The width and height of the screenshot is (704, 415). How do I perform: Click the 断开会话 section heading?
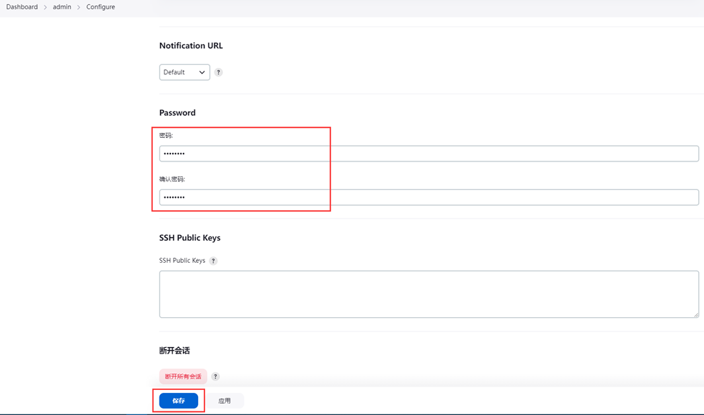pyautogui.click(x=174, y=351)
